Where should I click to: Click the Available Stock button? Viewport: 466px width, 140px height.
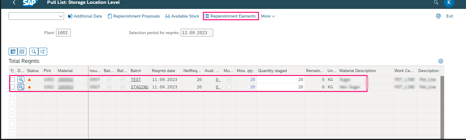(x=182, y=16)
